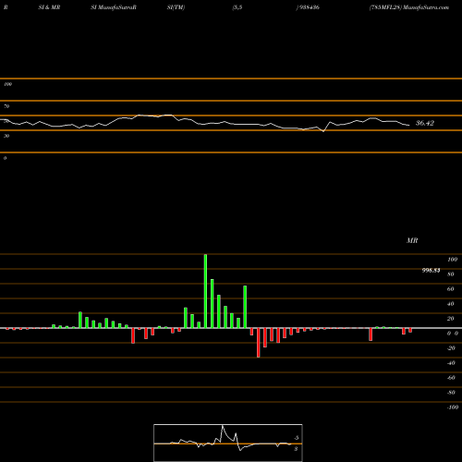Click the RSI value 36.42 label
Screen dimensions: 462x462
(425, 123)
